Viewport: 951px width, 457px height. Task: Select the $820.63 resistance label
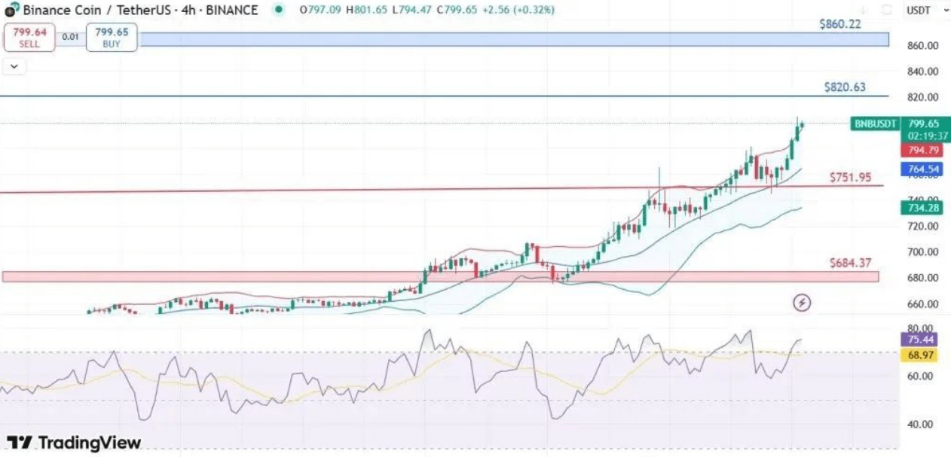[x=845, y=87]
